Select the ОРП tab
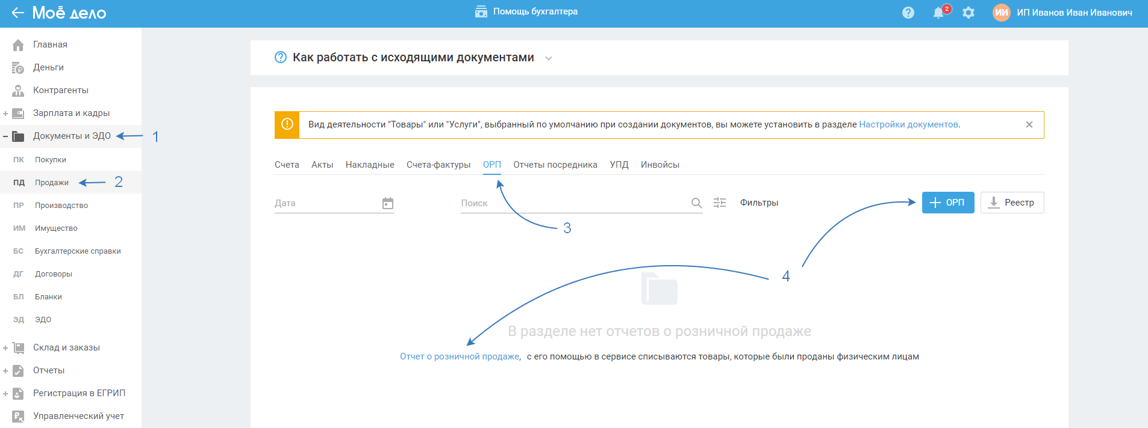Screen dimensions: 1148x428 point(492,165)
